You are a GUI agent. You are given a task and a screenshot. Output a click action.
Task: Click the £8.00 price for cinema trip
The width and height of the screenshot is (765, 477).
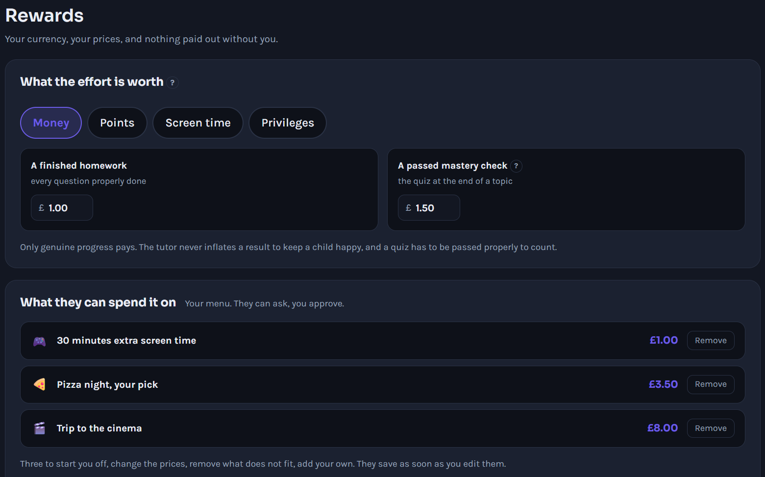click(x=663, y=428)
